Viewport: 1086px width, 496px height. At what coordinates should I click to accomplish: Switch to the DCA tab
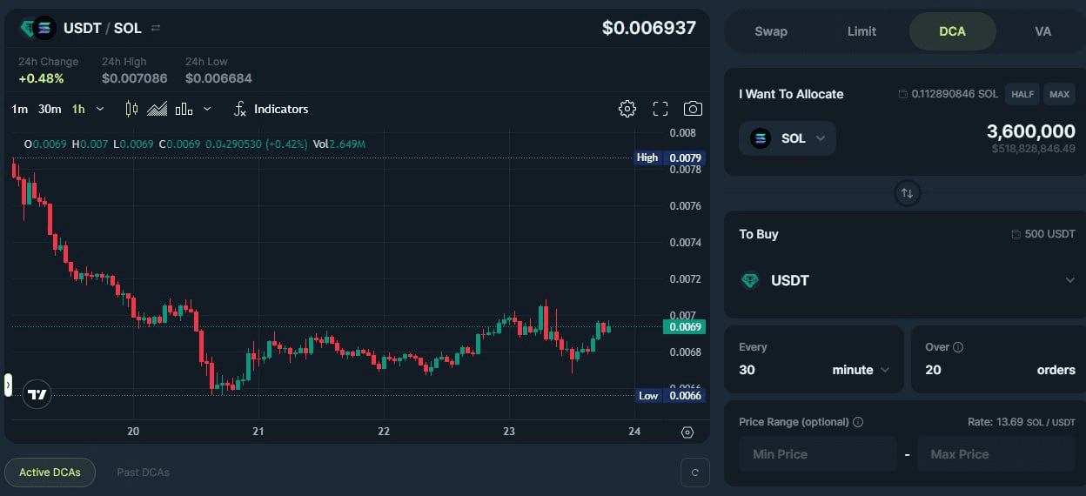click(953, 31)
